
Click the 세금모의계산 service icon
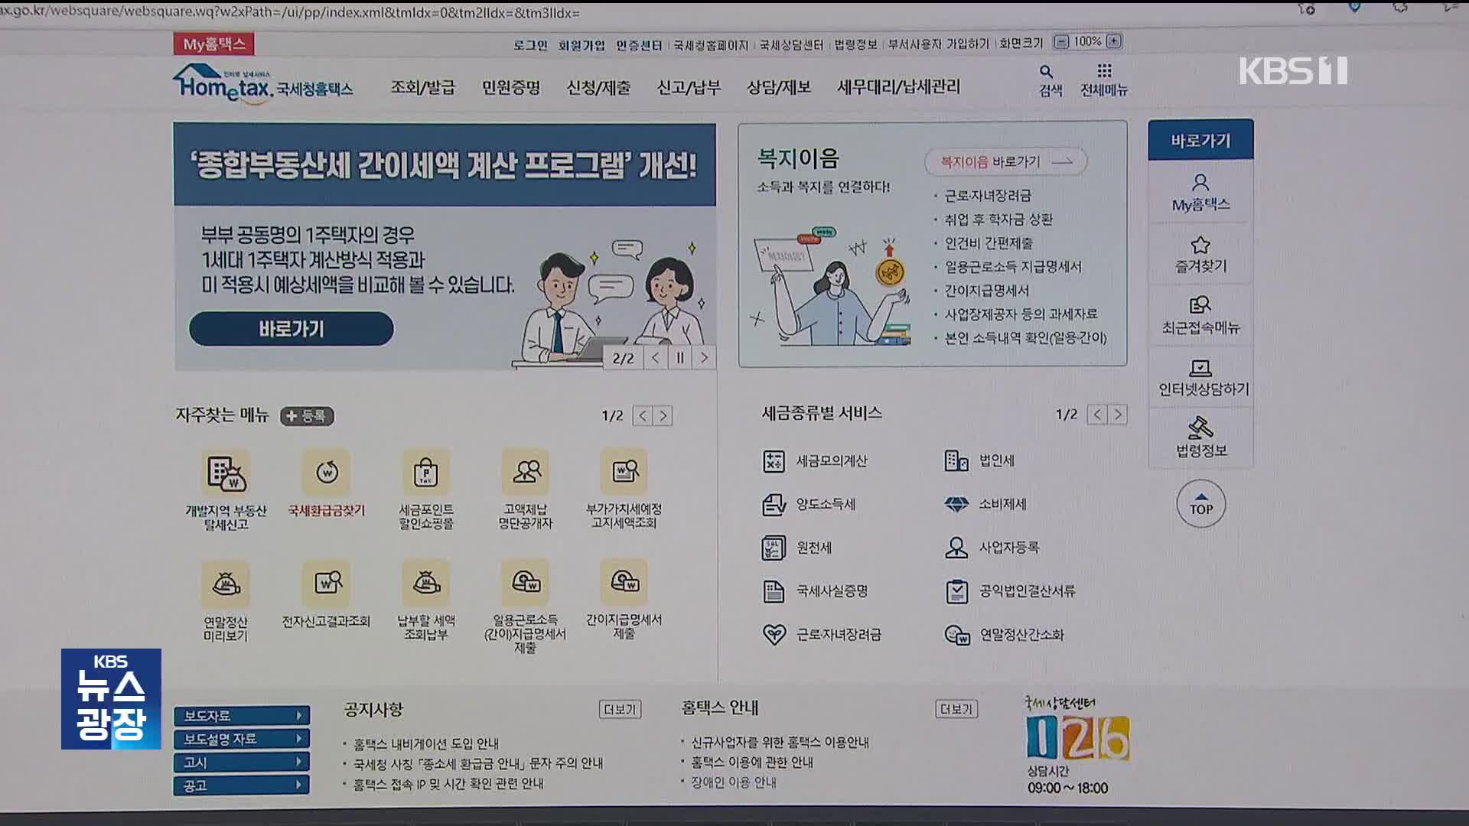coord(774,461)
